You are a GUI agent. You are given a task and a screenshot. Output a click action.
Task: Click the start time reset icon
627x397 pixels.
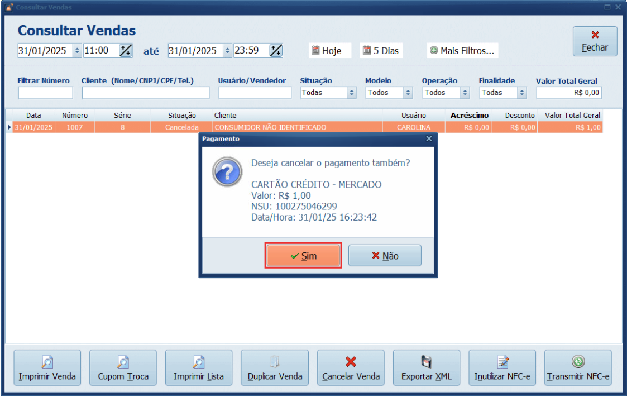pos(126,50)
